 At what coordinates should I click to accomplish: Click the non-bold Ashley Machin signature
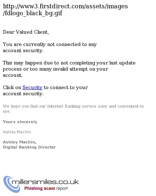click(17, 132)
